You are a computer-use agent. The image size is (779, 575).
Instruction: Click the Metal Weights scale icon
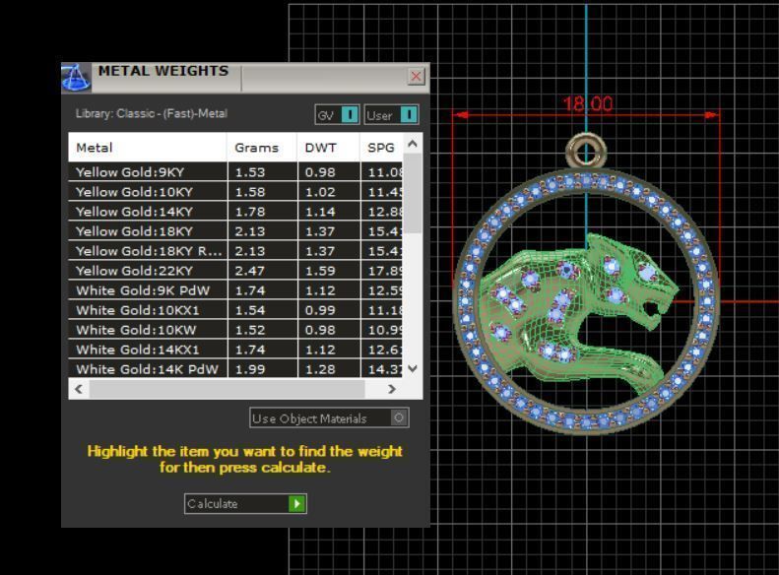tap(76, 78)
